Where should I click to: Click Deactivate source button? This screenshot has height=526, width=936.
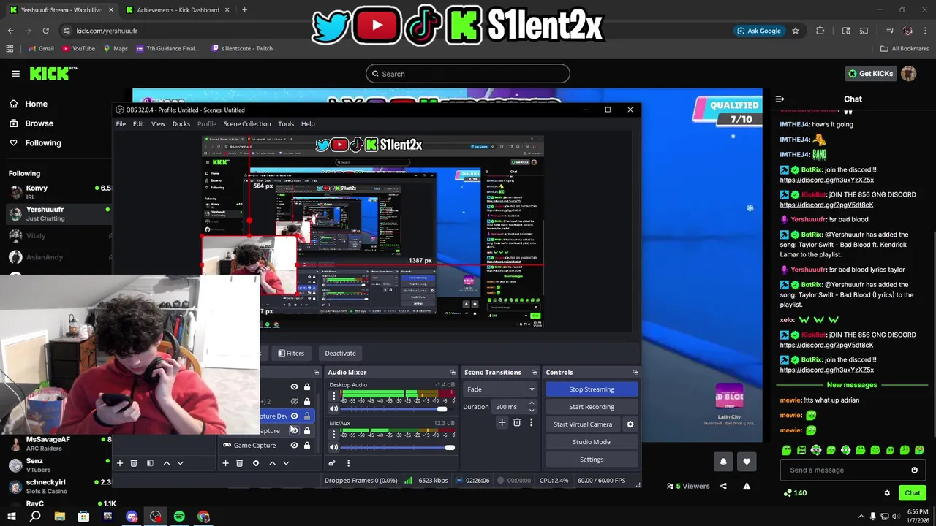[x=340, y=354]
